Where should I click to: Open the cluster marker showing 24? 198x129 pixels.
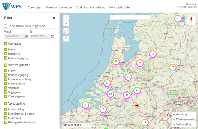click(x=128, y=77)
